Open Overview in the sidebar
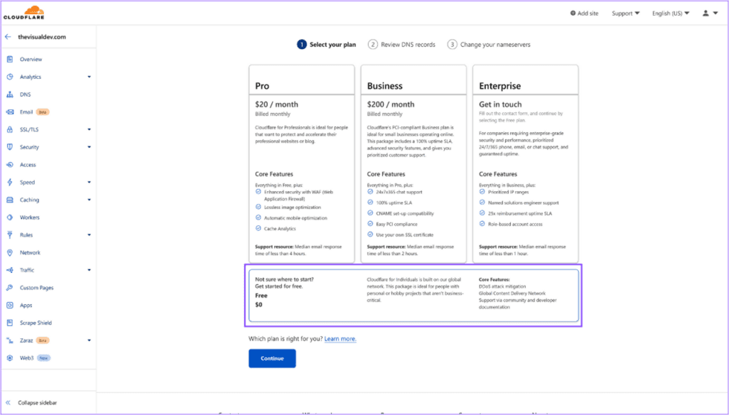Image resolution: width=729 pixels, height=415 pixels. [30, 59]
